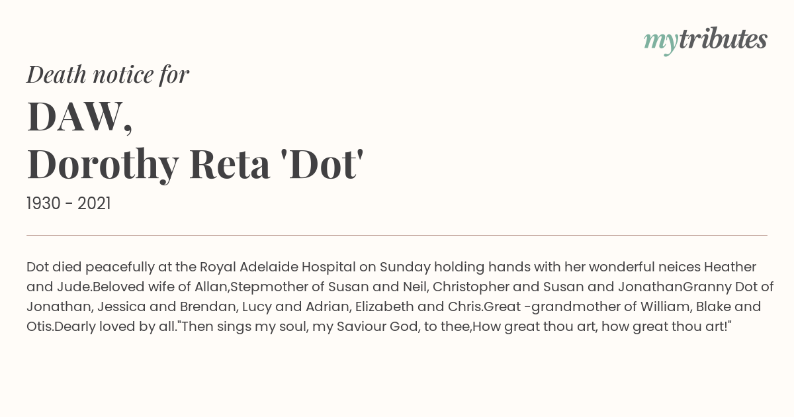Image resolution: width=794 pixels, height=417 pixels.
Task: Click the names 'Heather' at line end
Action: (x=730, y=267)
